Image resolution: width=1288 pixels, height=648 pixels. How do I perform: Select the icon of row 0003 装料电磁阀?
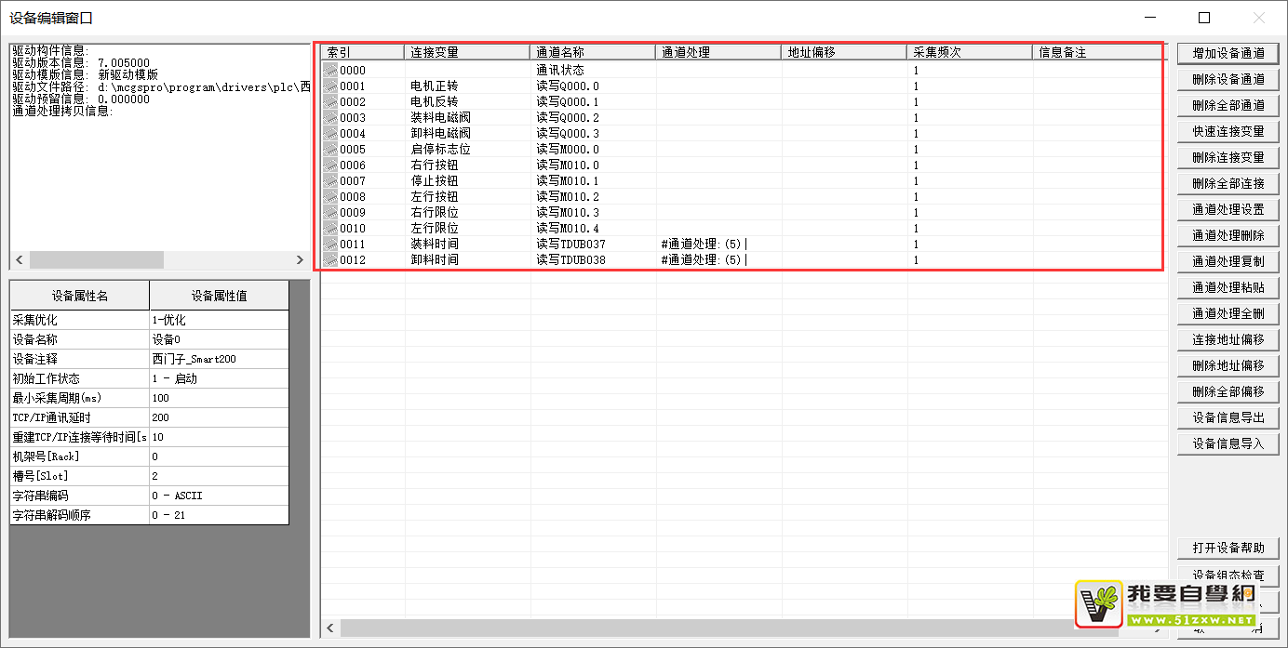point(330,118)
